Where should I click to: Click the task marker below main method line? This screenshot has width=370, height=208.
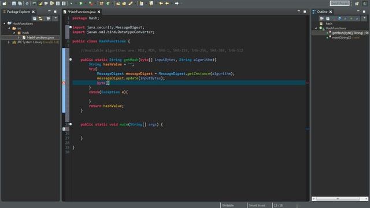pos(64,129)
